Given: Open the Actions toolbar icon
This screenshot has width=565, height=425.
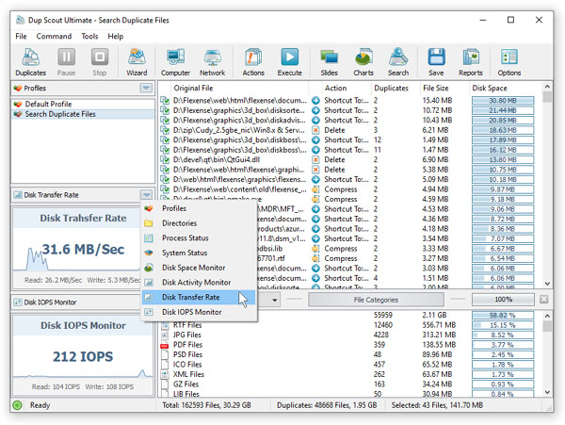Looking at the screenshot, I should pos(253,61).
